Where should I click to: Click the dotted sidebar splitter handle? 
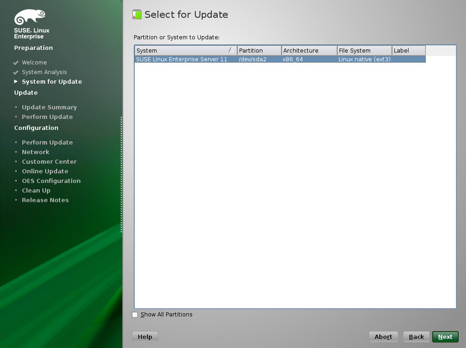tap(121, 174)
